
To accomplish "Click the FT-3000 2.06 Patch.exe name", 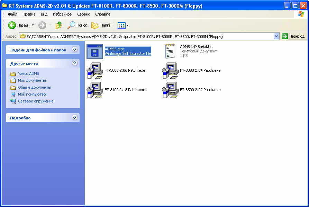I will (125, 70).
